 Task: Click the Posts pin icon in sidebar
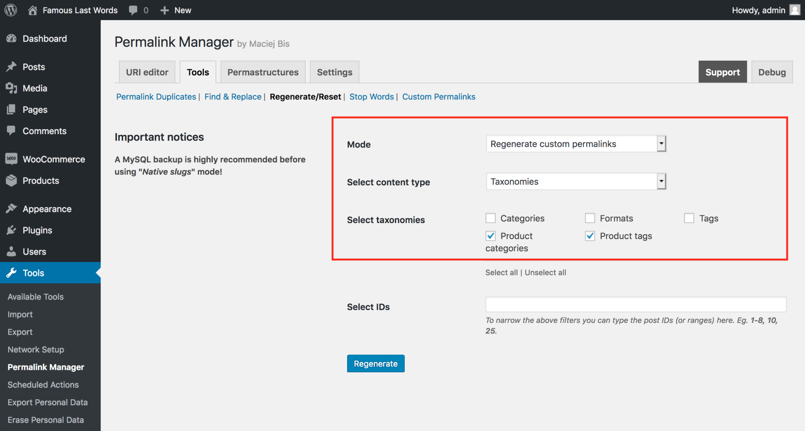point(12,67)
